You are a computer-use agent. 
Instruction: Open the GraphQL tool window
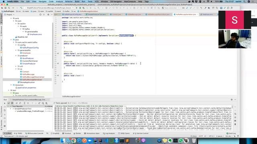click(x=55, y=133)
